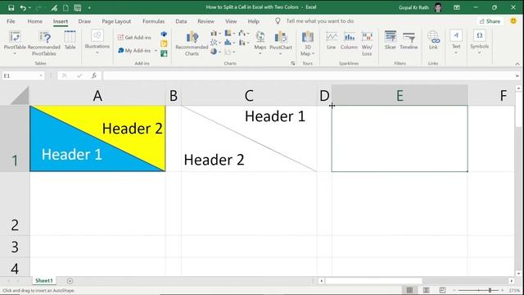Insert a Win/Loss sparkline
Image resolution: width=524 pixels, height=295 pixels.
point(367,43)
